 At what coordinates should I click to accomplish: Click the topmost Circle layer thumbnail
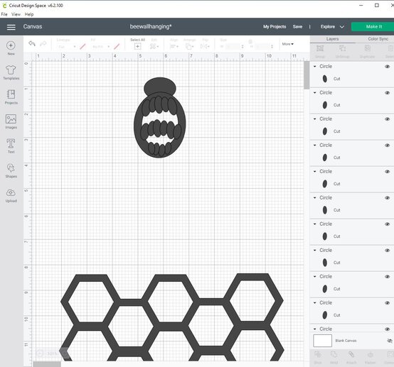324,79
